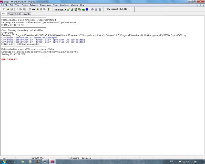This screenshot has height=164, width=205.
Task: Open the File menu
Action: (x=6, y=5)
